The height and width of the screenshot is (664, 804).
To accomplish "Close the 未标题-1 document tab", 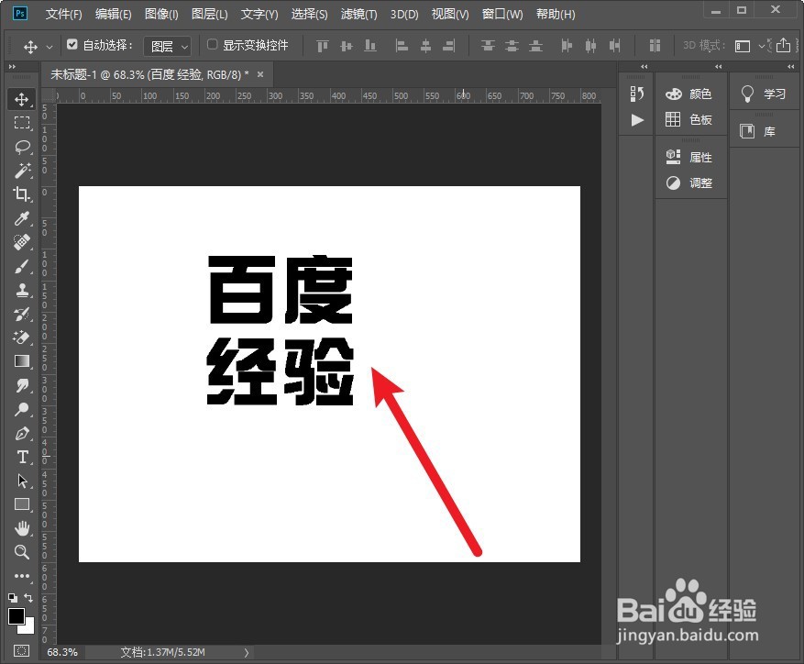I will [x=260, y=74].
